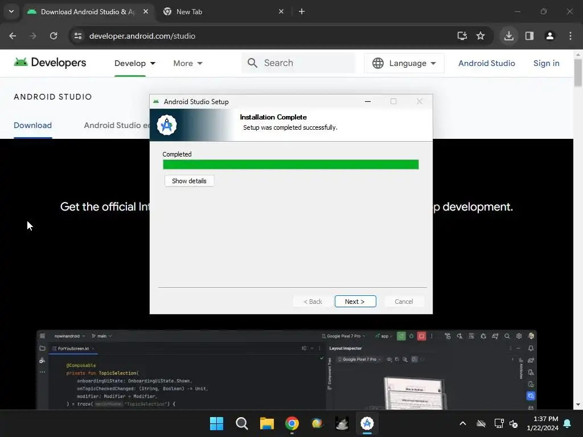The height and width of the screenshot is (437, 583).
Task: Open a new browser tab
Action: [302, 11]
